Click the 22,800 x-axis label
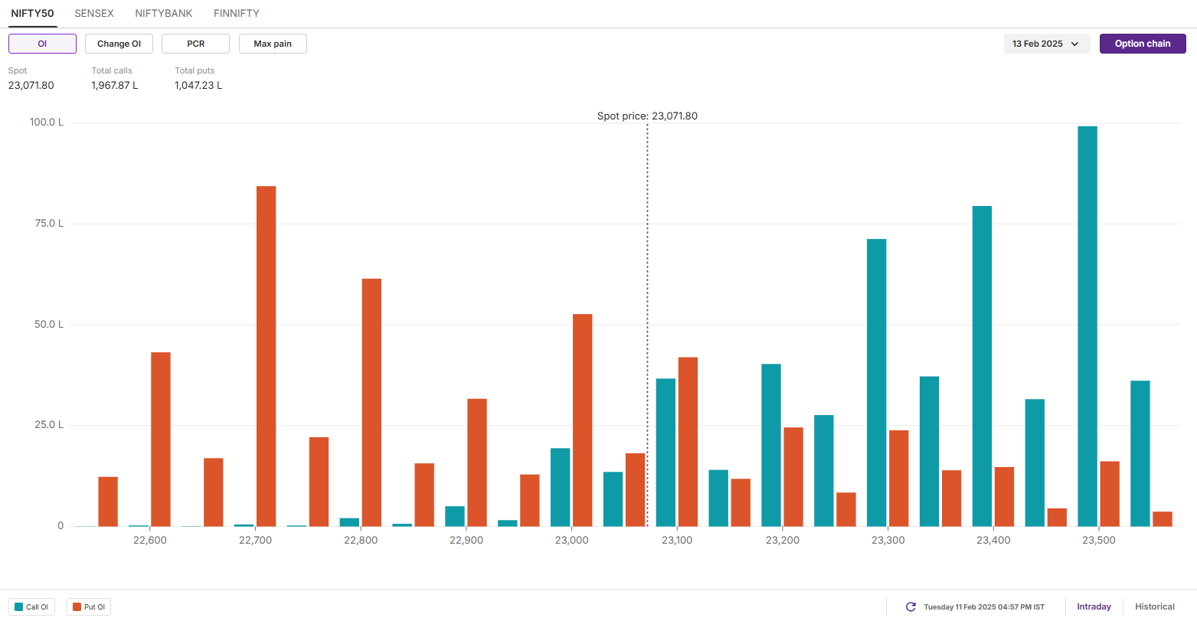The width and height of the screenshot is (1197, 621). click(x=361, y=540)
